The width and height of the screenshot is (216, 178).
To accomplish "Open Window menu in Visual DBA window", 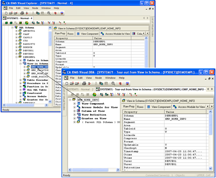I will 110,78.
